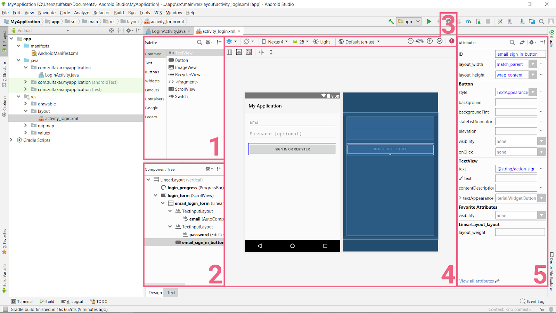The image size is (556, 313).
Task: Select the RecyclerView palette item
Action: 184,75
